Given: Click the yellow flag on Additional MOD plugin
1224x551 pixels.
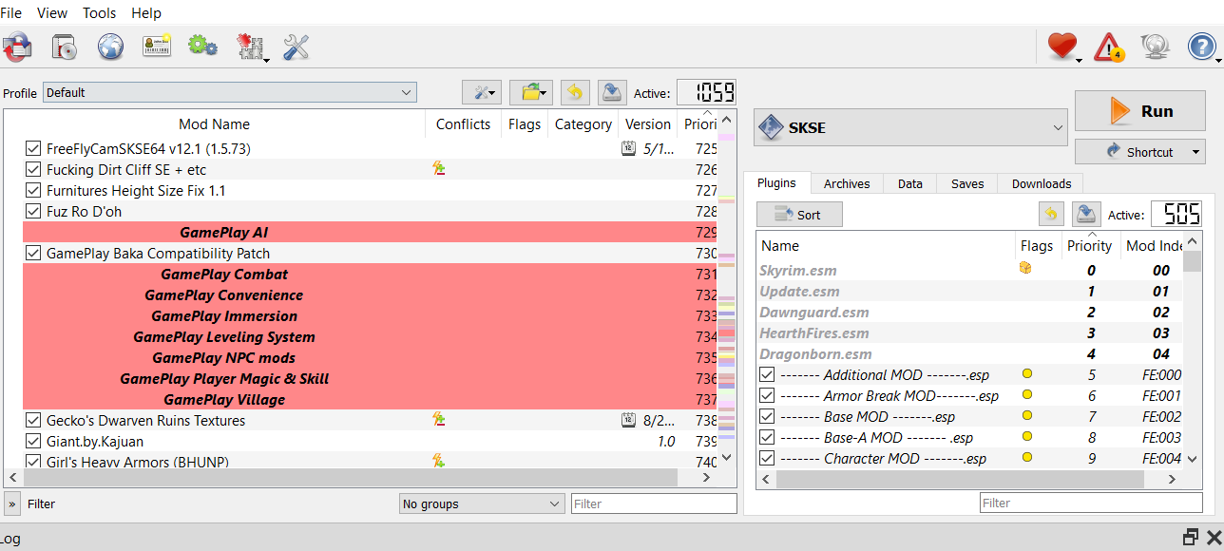Looking at the screenshot, I should tap(1026, 374).
